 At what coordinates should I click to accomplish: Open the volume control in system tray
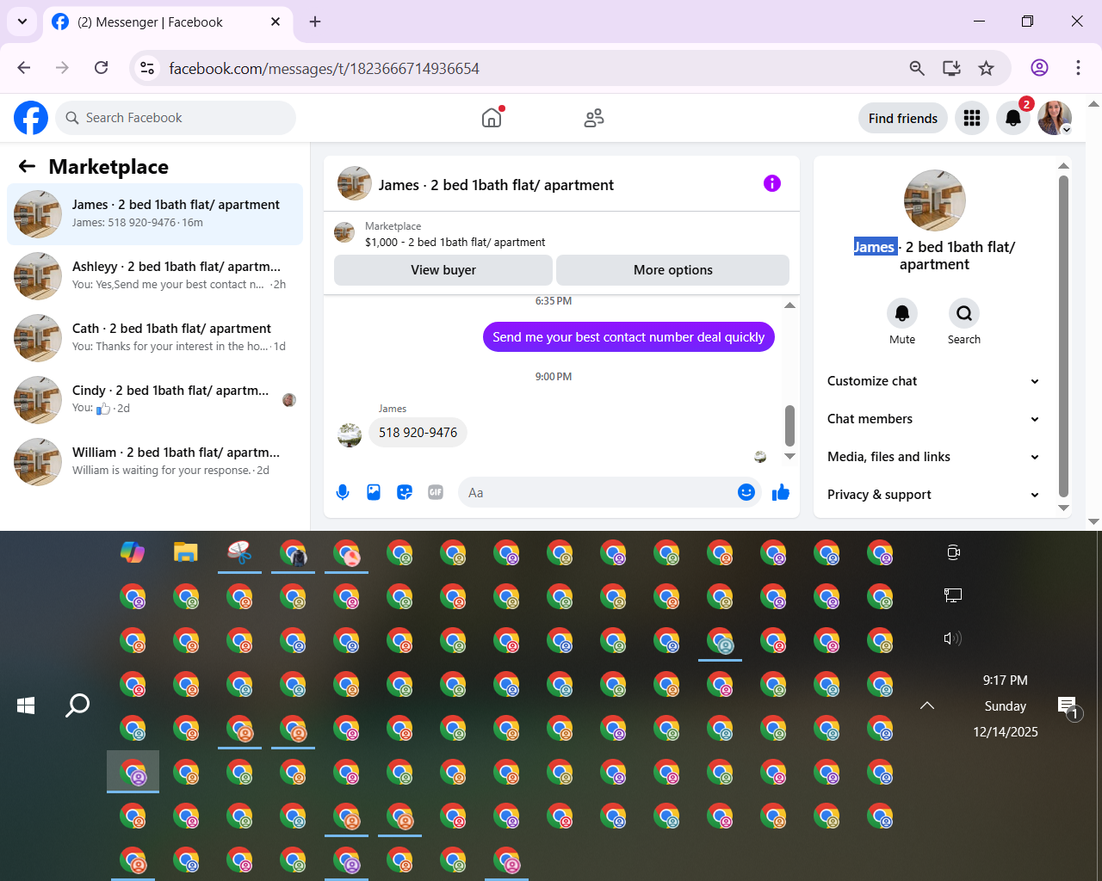[x=953, y=638]
